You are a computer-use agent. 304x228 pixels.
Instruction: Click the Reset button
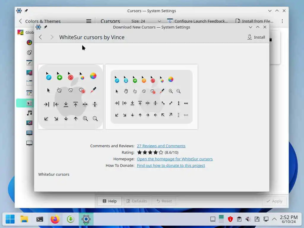(164, 201)
